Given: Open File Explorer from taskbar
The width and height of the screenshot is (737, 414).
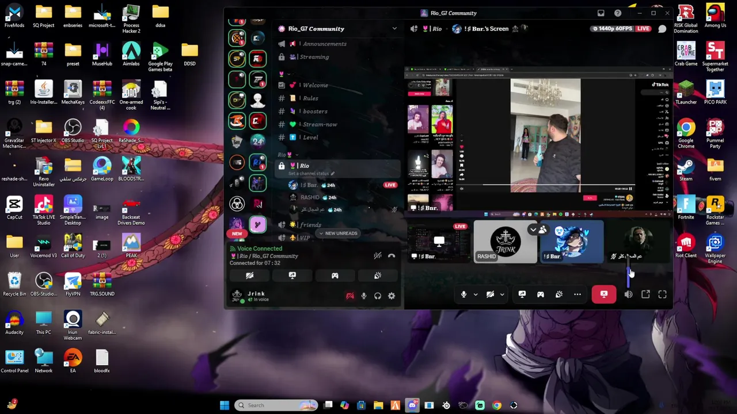Looking at the screenshot, I should pos(378,405).
